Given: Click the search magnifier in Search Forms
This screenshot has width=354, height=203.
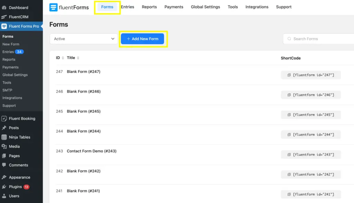Looking at the screenshot, I should (x=289, y=39).
